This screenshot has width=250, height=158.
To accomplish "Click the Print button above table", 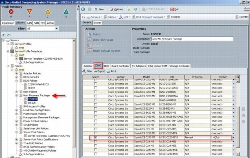I will 112,71.
